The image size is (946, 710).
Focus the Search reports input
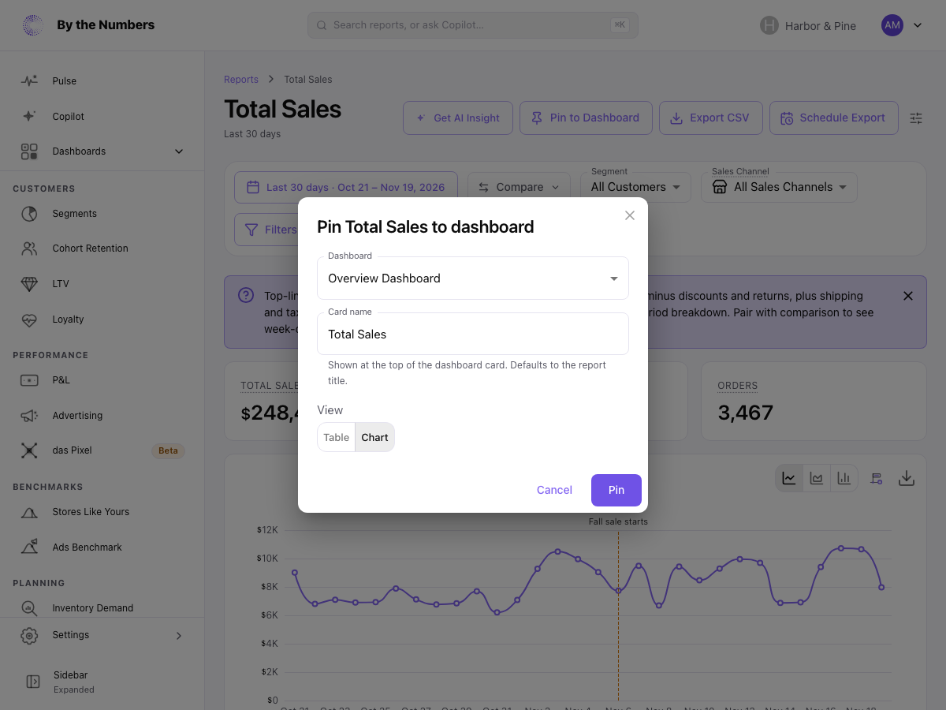pyautogui.click(x=473, y=25)
